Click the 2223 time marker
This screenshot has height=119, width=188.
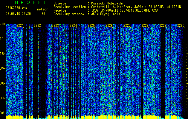55,26
